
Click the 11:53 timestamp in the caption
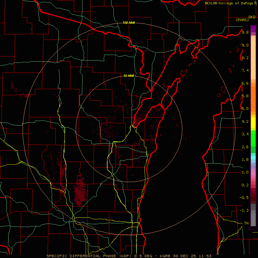[205, 256]
